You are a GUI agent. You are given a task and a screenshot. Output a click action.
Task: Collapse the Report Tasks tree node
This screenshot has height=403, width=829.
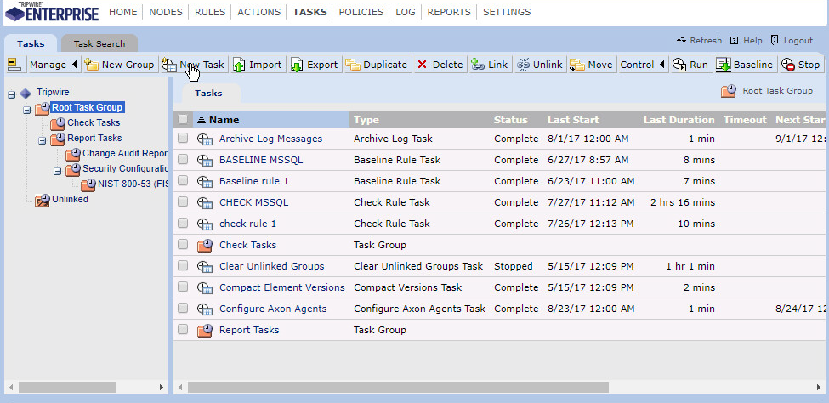(x=43, y=139)
